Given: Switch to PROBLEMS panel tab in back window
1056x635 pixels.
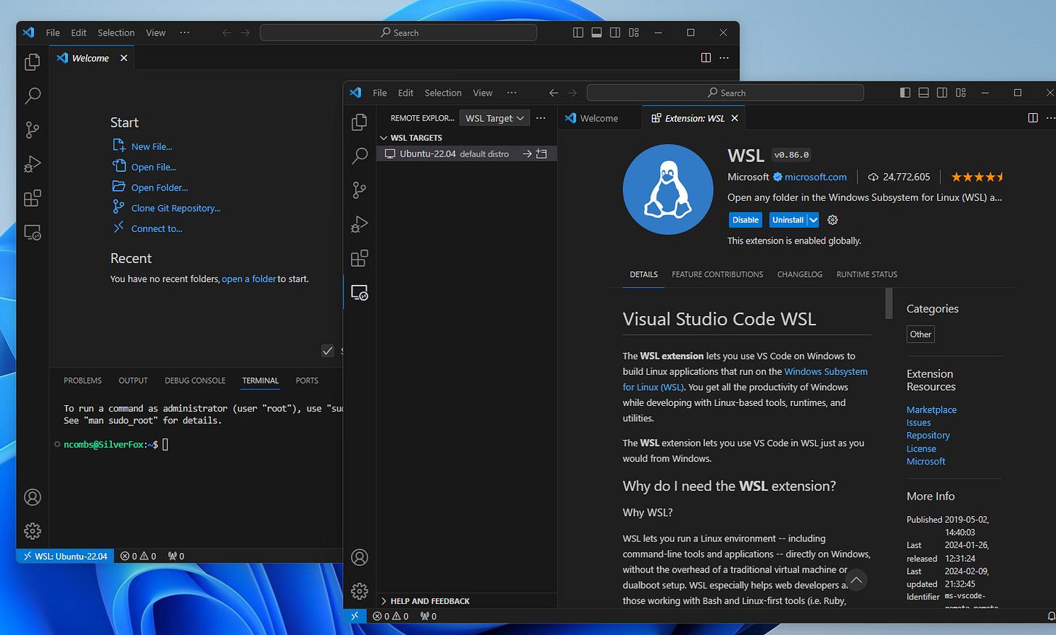Looking at the screenshot, I should [83, 381].
